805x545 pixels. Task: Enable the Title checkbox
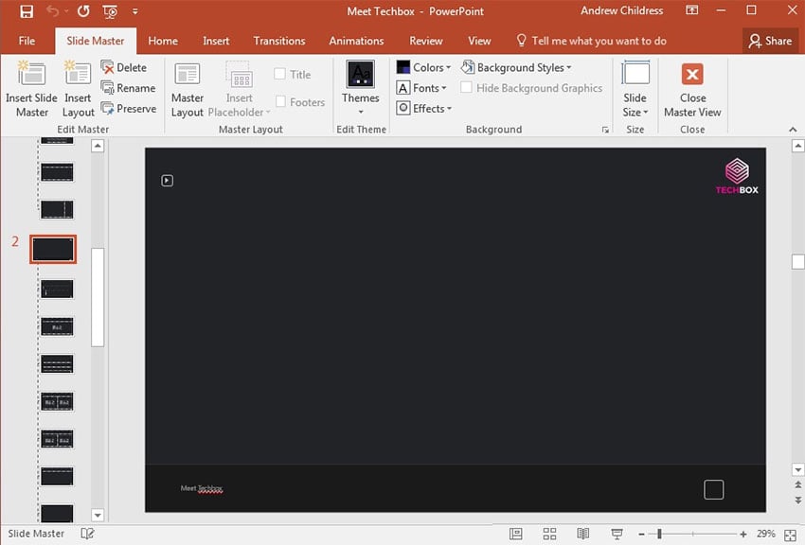point(280,75)
